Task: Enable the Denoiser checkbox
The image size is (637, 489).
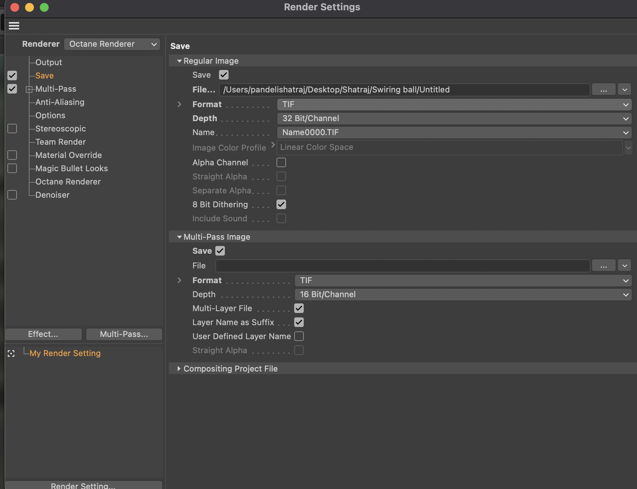Action: pyautogui.click(x=12, y=195)
